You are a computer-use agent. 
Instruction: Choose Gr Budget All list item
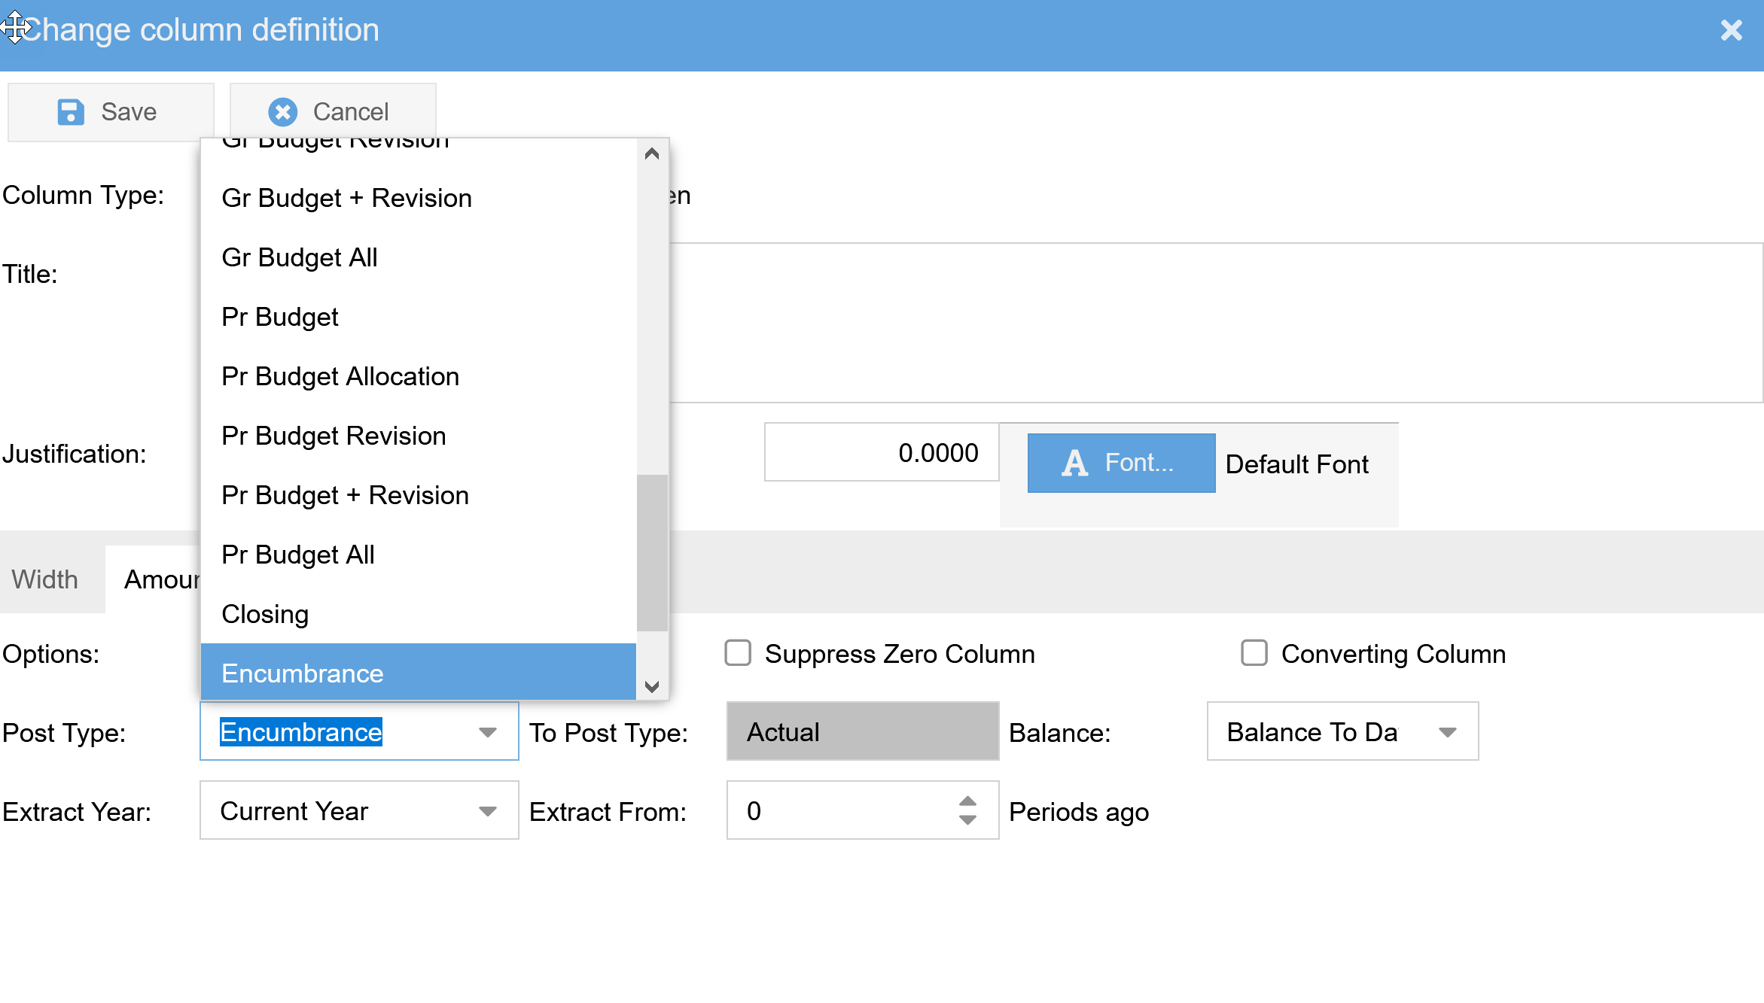(300, 257)
